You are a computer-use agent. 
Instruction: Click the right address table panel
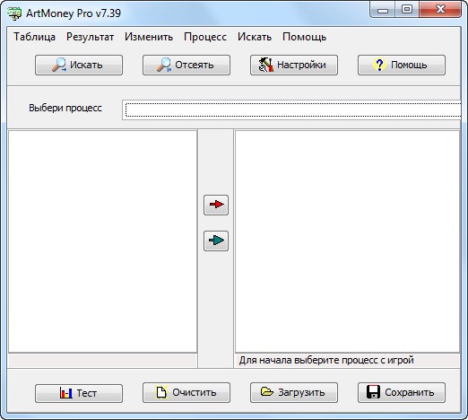click(x=347, y=241)
